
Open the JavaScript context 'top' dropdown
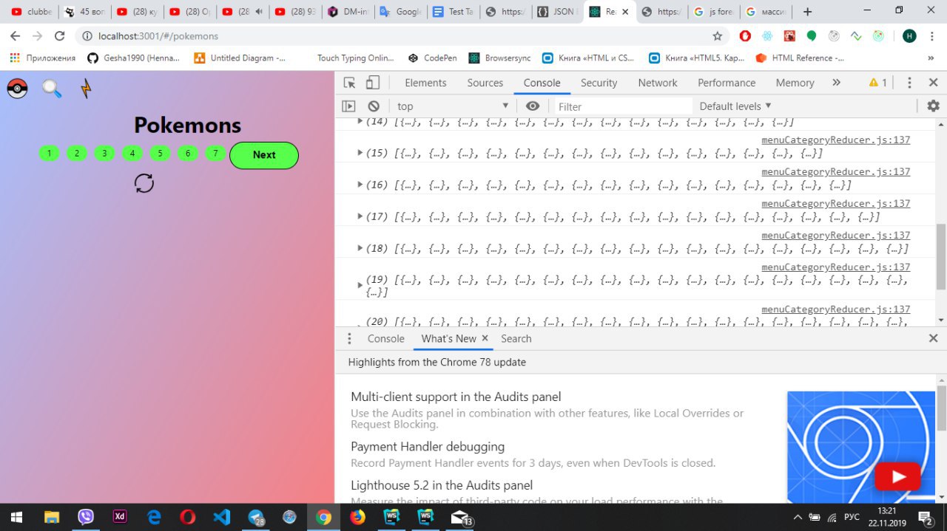pos(452,106)
